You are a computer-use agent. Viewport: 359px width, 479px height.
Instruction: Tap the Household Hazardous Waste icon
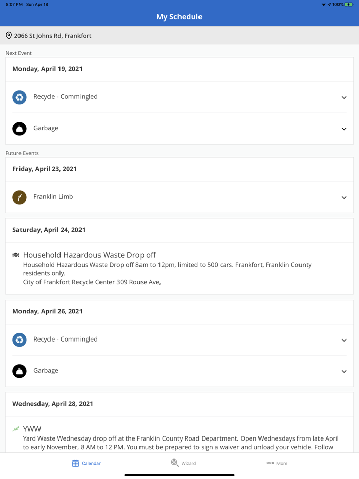click(x=16, y=255)
